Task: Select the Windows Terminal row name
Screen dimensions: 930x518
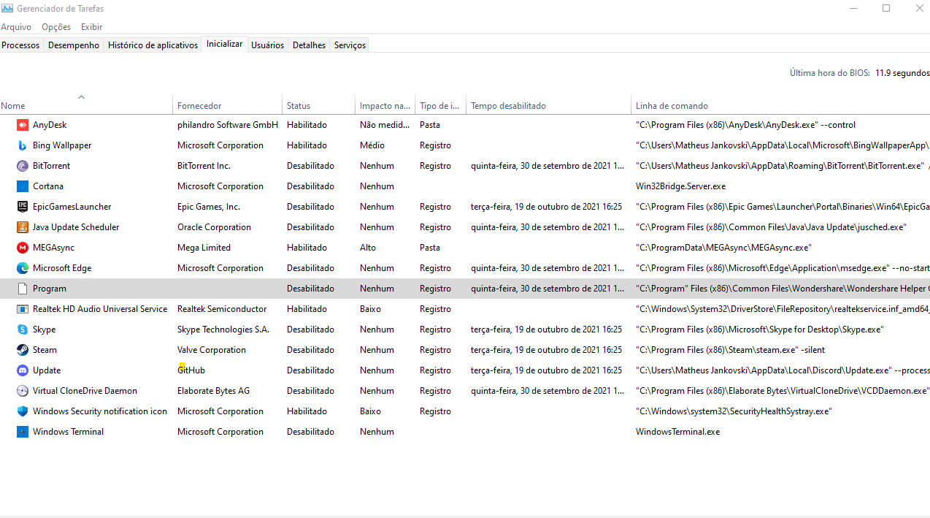Action: (68, 432)
